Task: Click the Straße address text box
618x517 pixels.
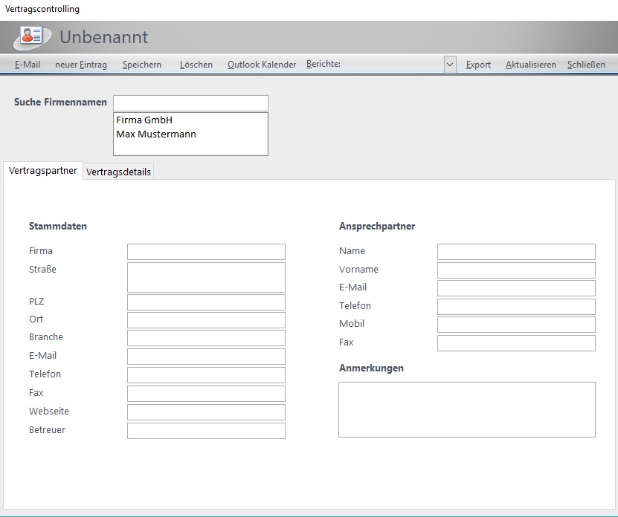Action: (206, 277)
